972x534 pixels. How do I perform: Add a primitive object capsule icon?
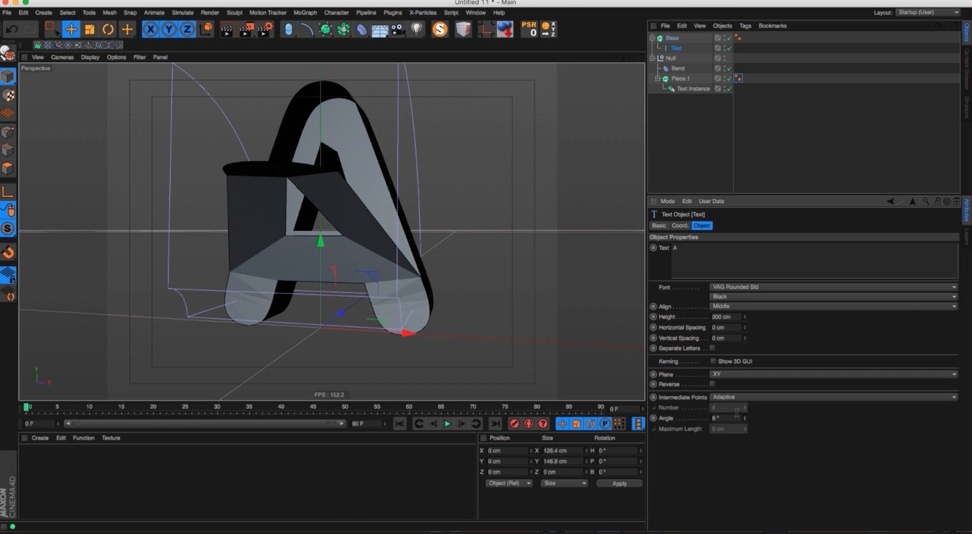288,29
